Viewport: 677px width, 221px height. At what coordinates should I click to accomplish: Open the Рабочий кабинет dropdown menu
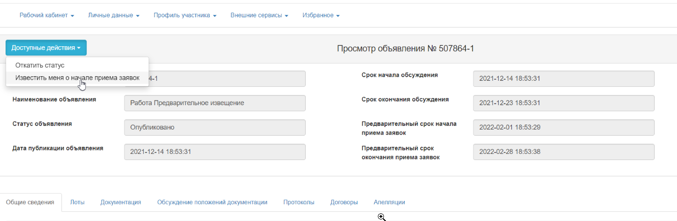coord(47,15)
